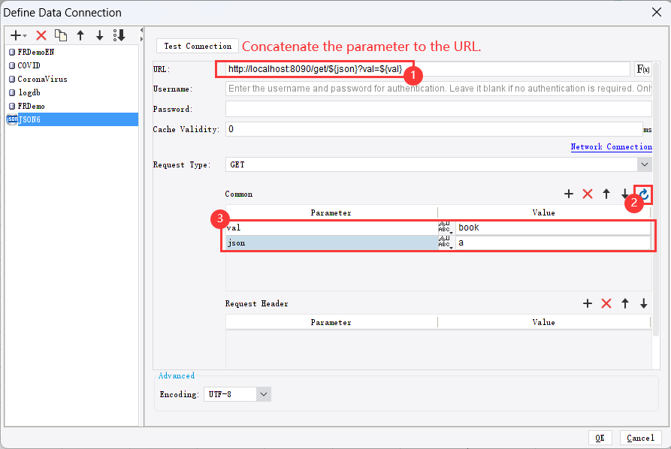671x449 pixels.
Task: Click the Test Connection button
Action: [197, 46]
